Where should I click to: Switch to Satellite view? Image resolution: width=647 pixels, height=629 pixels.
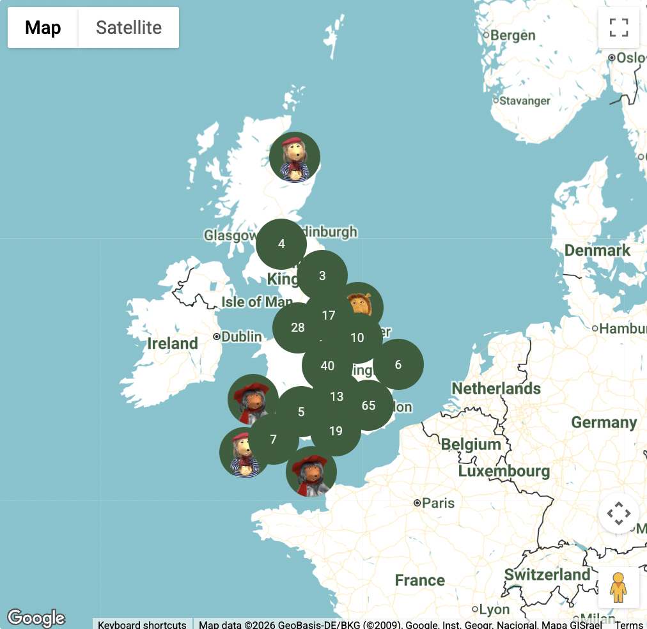(x=129, y=27)
